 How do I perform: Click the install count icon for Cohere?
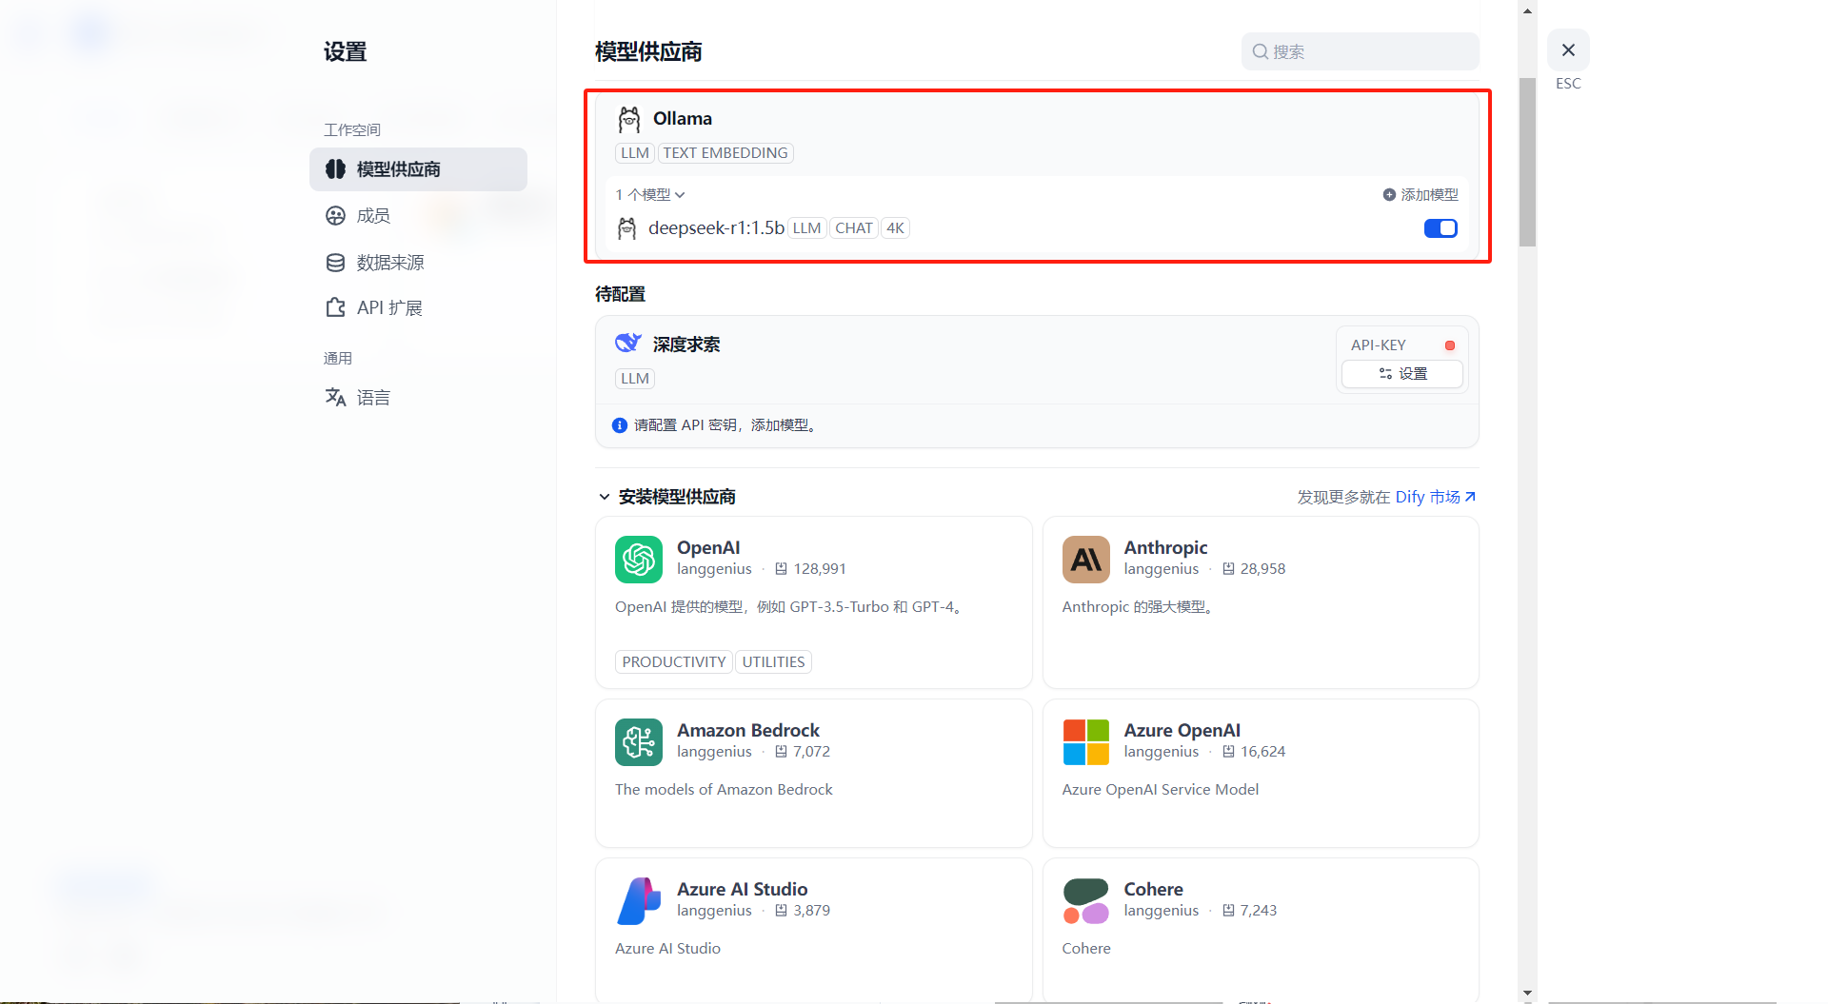(x=1228, y=910)
